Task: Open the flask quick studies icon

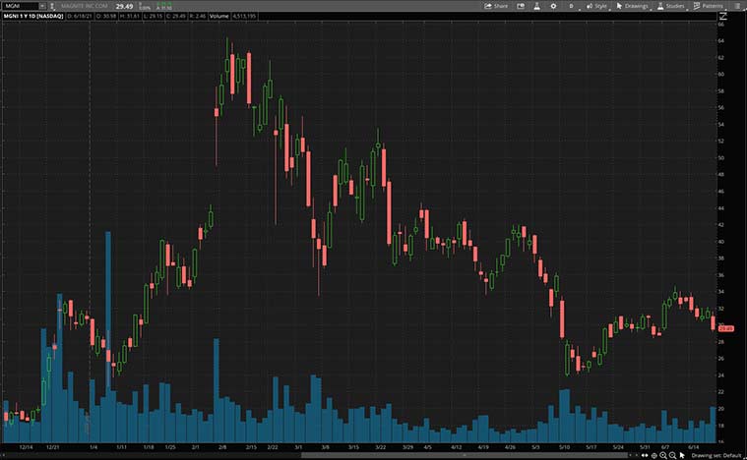Action: (536, 6)
